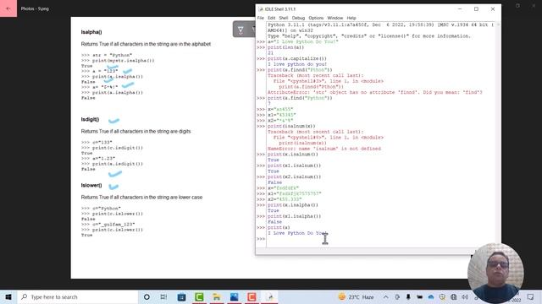Screen dimensions: 542x304
Task: Open the notification center icon
Action: [x=531, y=296]
